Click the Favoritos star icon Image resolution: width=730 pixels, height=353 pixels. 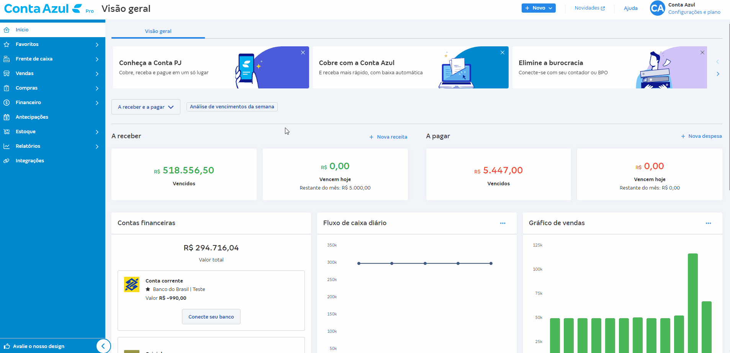pyautogui.click(x=7, y=44)
